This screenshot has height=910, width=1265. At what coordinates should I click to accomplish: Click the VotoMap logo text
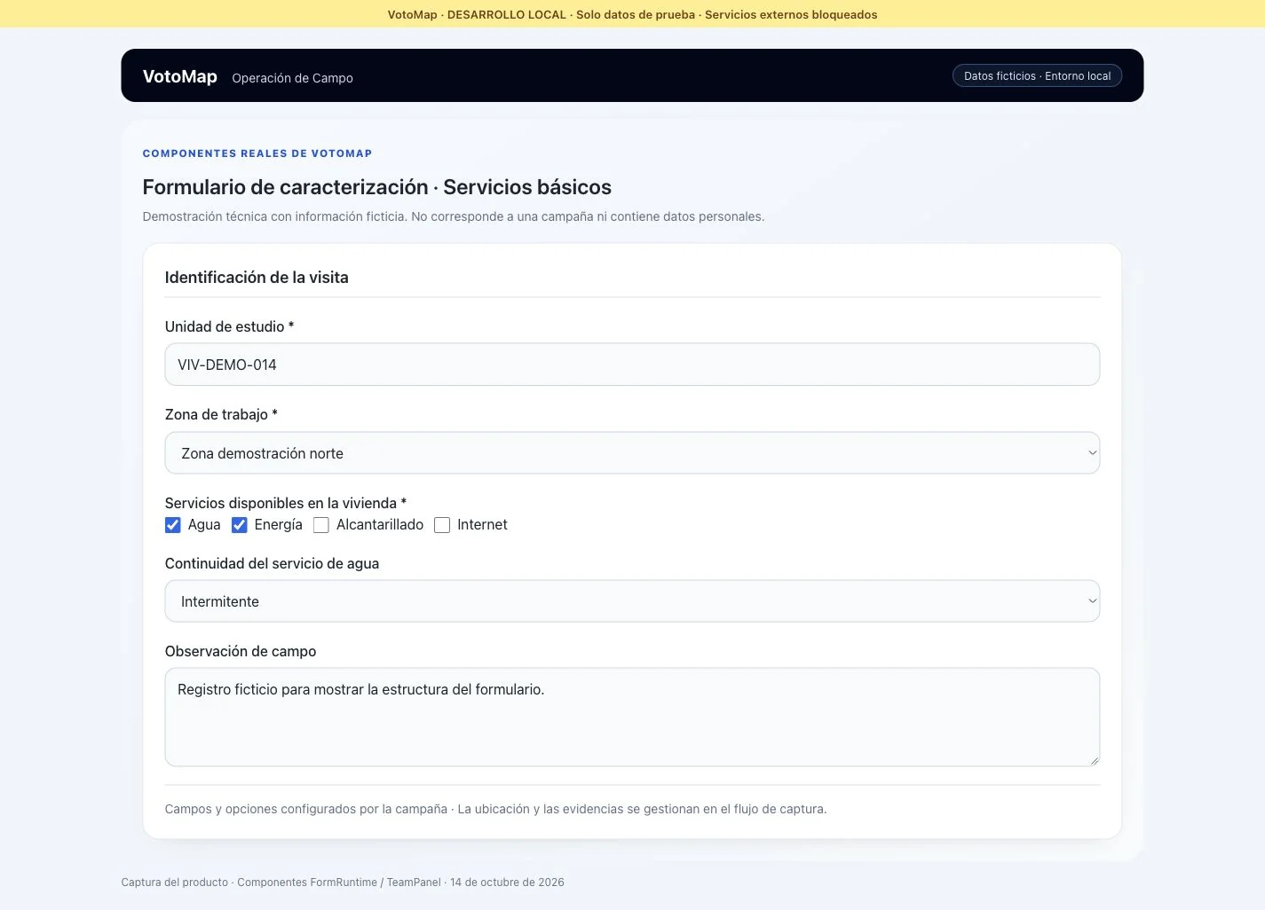click(180, 76)
